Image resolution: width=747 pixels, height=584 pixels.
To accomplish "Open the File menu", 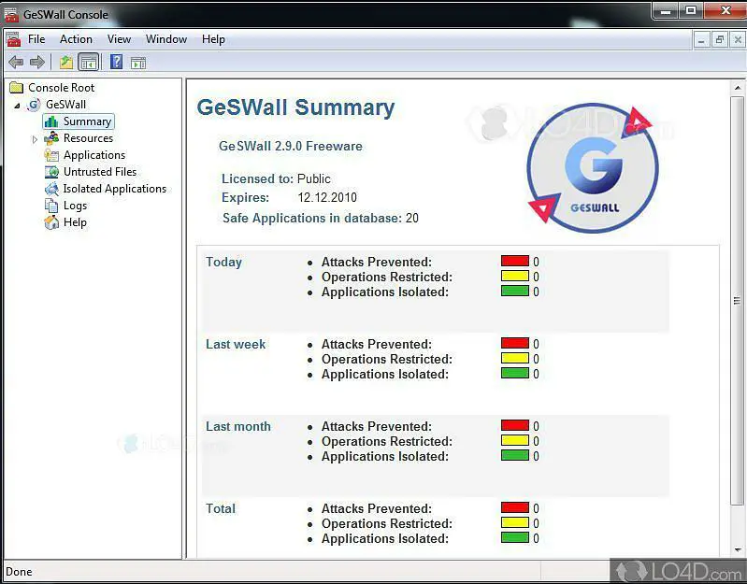I will 36,39.
